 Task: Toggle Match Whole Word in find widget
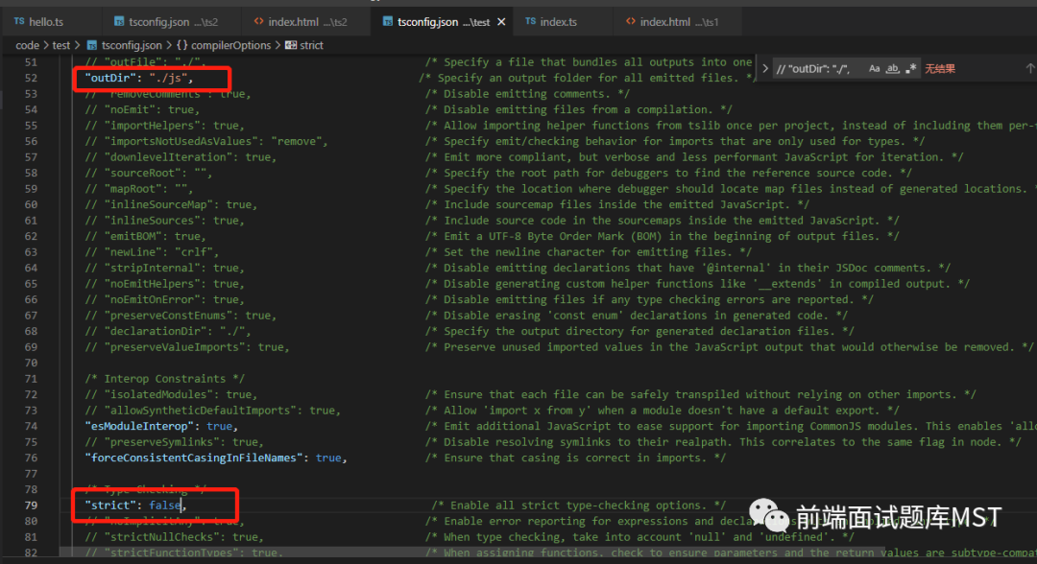(x=892, y=69)
